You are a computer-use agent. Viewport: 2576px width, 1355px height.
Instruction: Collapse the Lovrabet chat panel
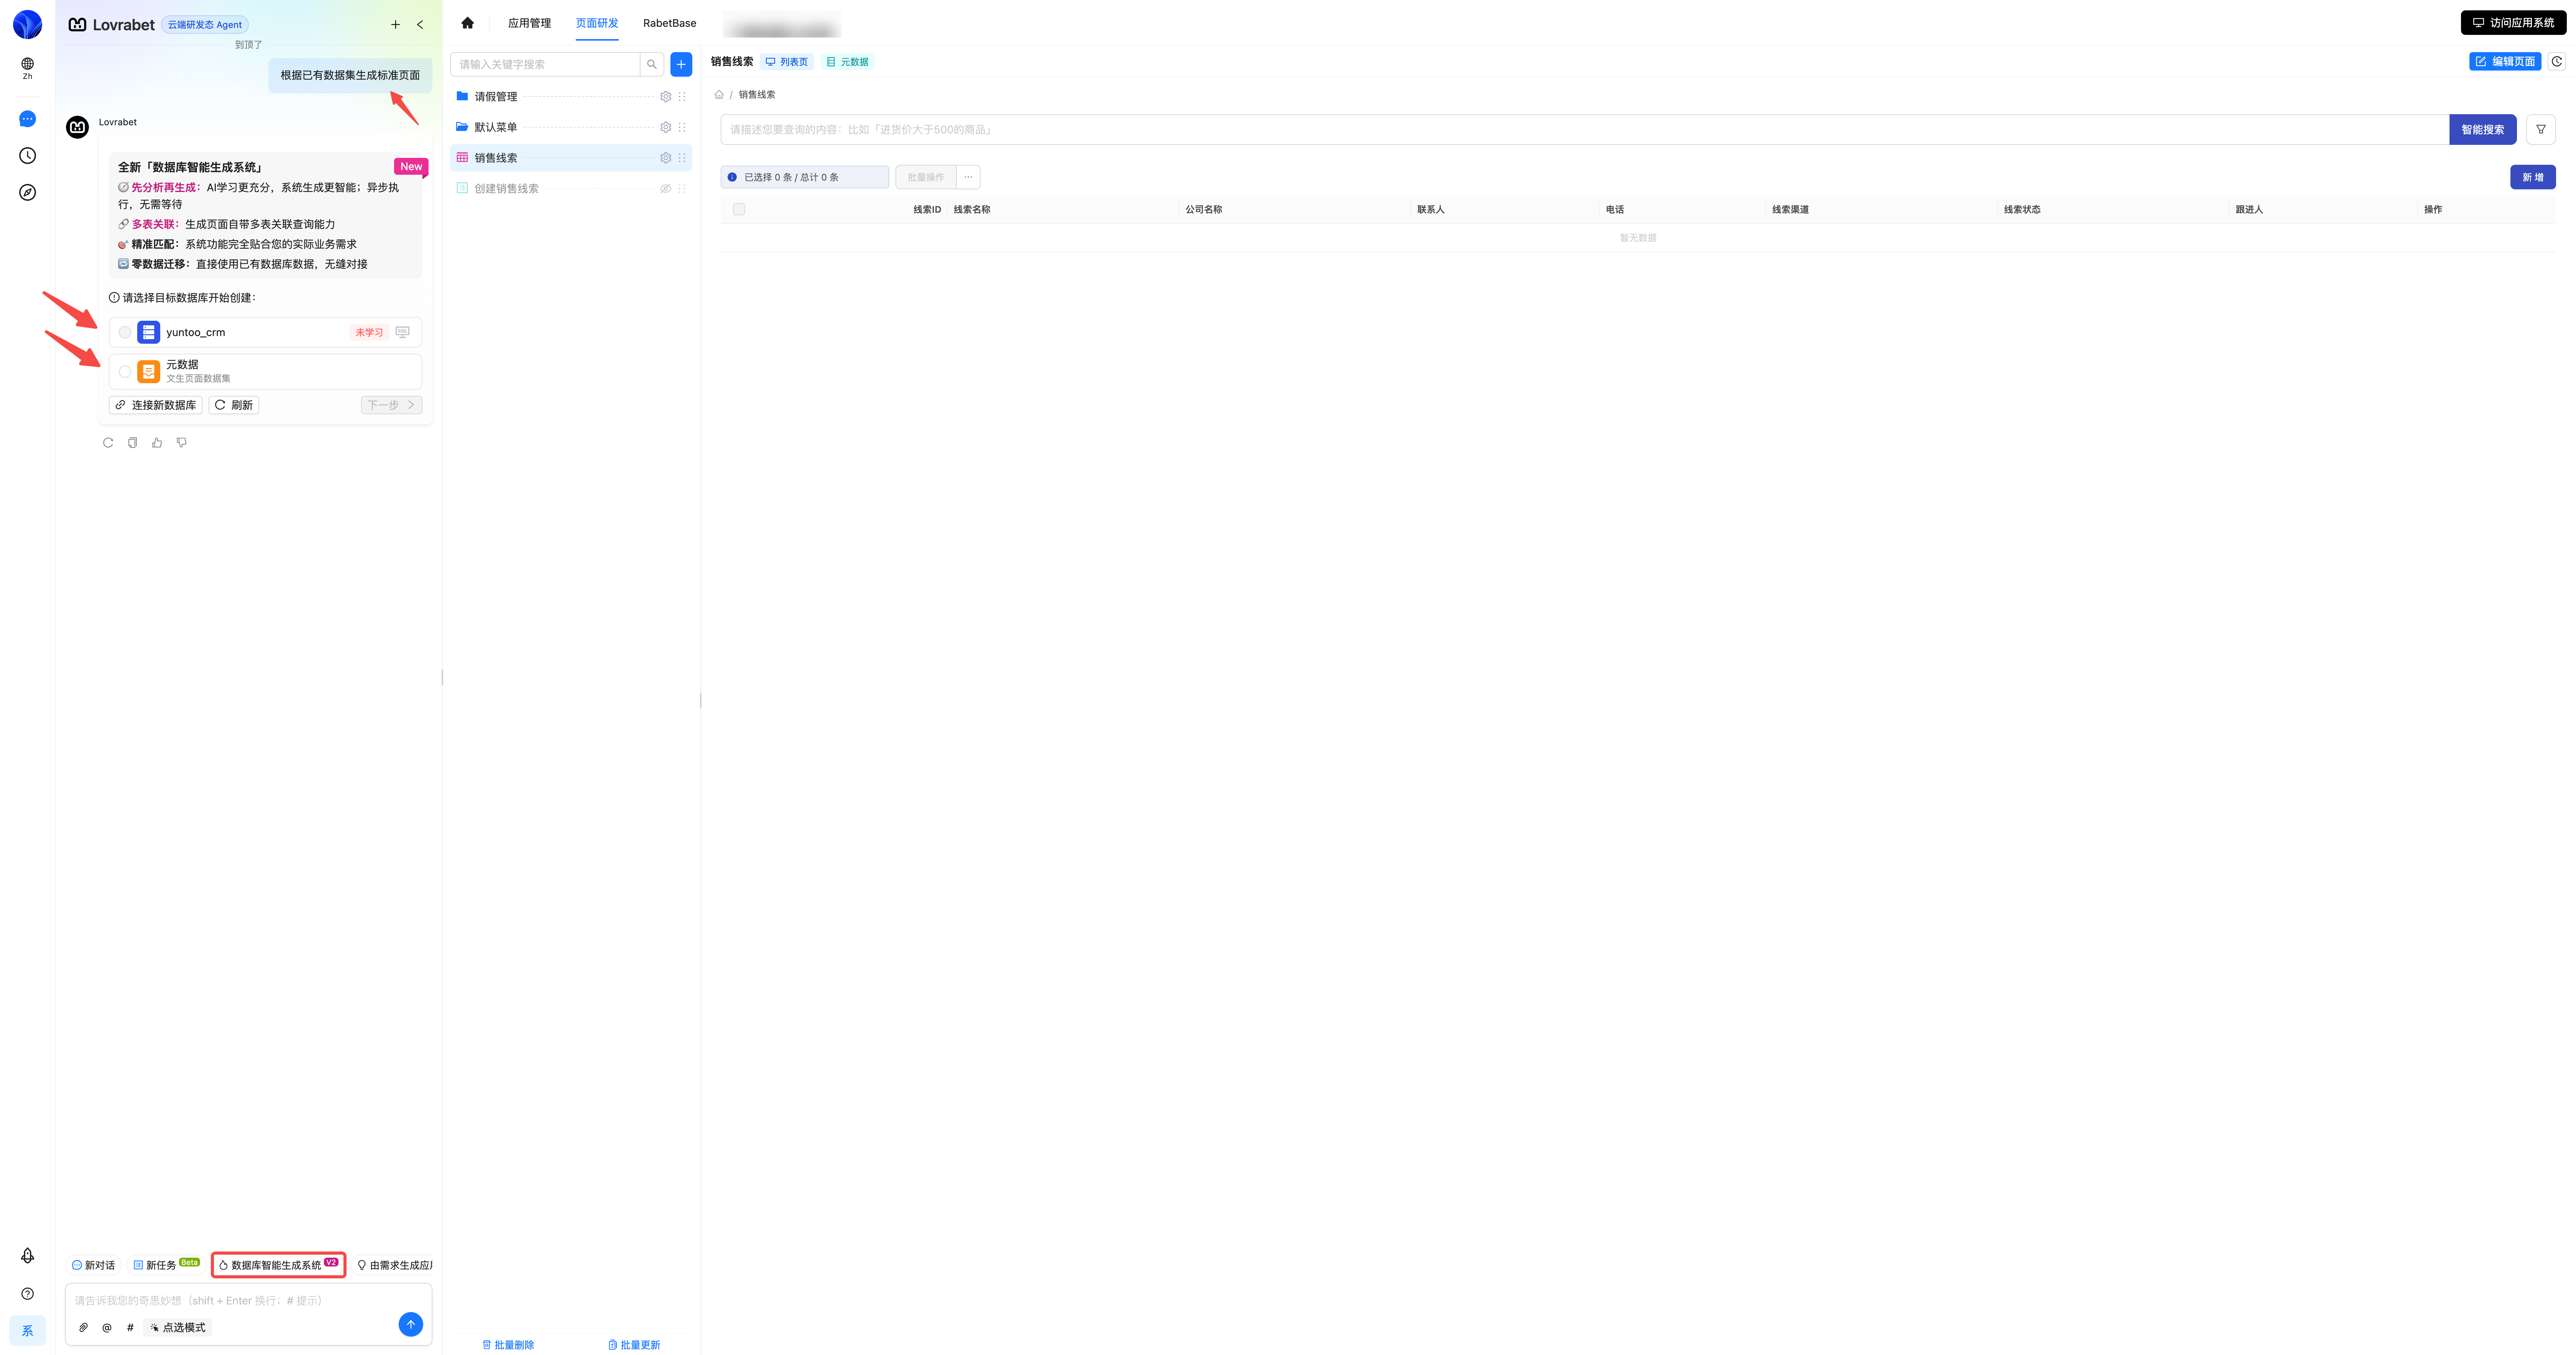tap(420, 24)
